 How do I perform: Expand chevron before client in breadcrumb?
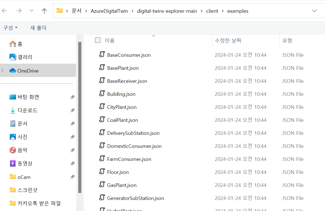click(x=202, y=11)
